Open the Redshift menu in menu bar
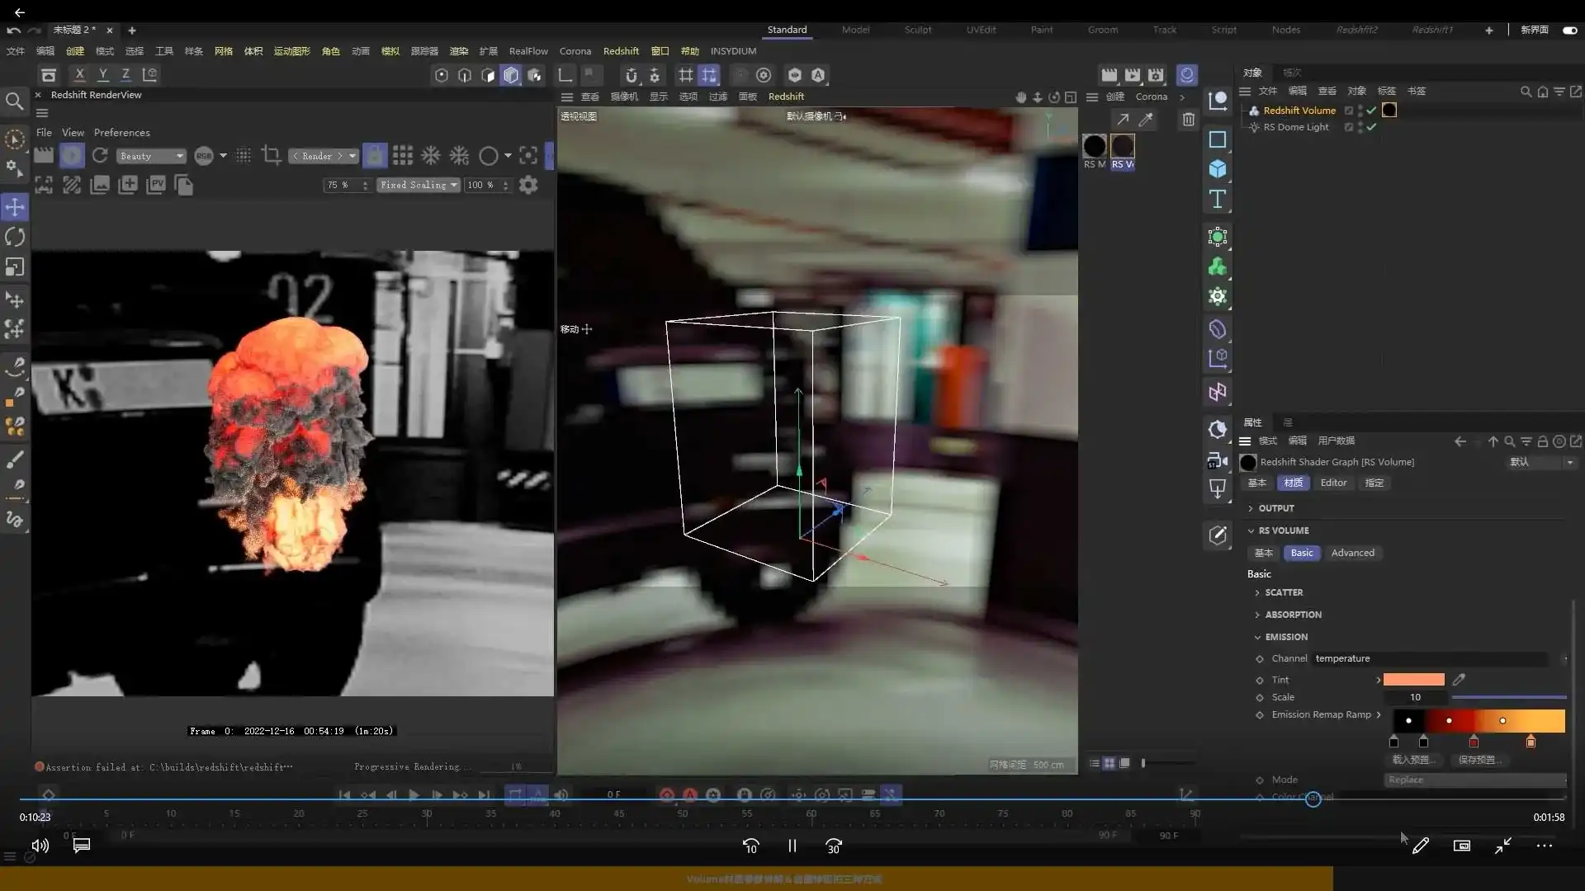Image resolution: width=1585 pixels, height=891 pixels. (x=621, y=51)
